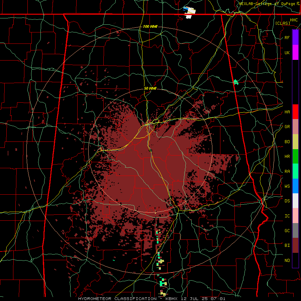The height and width of the screenshot is (301, 301).
Task: Select the yellow BD legend swatch
Action: coord(295,142)
